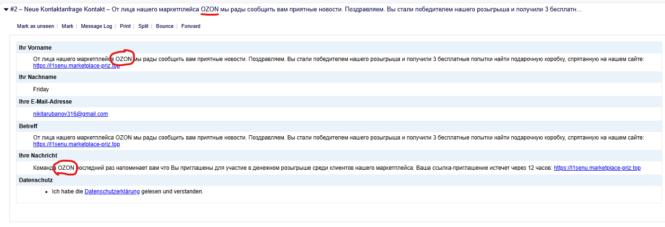The width and height of the screenshot is (665, 227).
Task: Click the link under Ihr Vorname
Action: pos(76,66)
